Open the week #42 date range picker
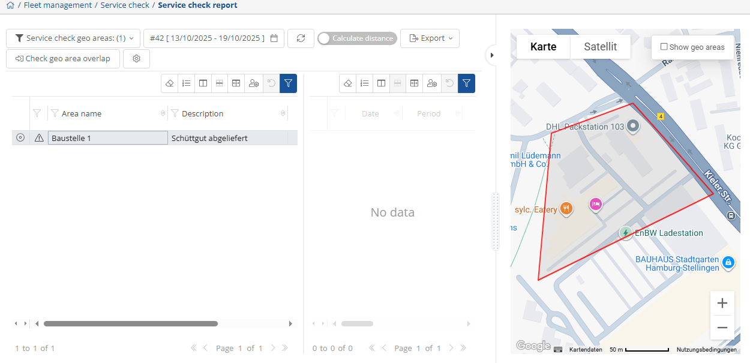 point(213,38)
